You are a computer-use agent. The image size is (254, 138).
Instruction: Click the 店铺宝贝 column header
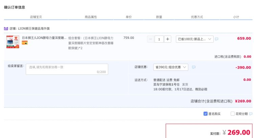36,17
